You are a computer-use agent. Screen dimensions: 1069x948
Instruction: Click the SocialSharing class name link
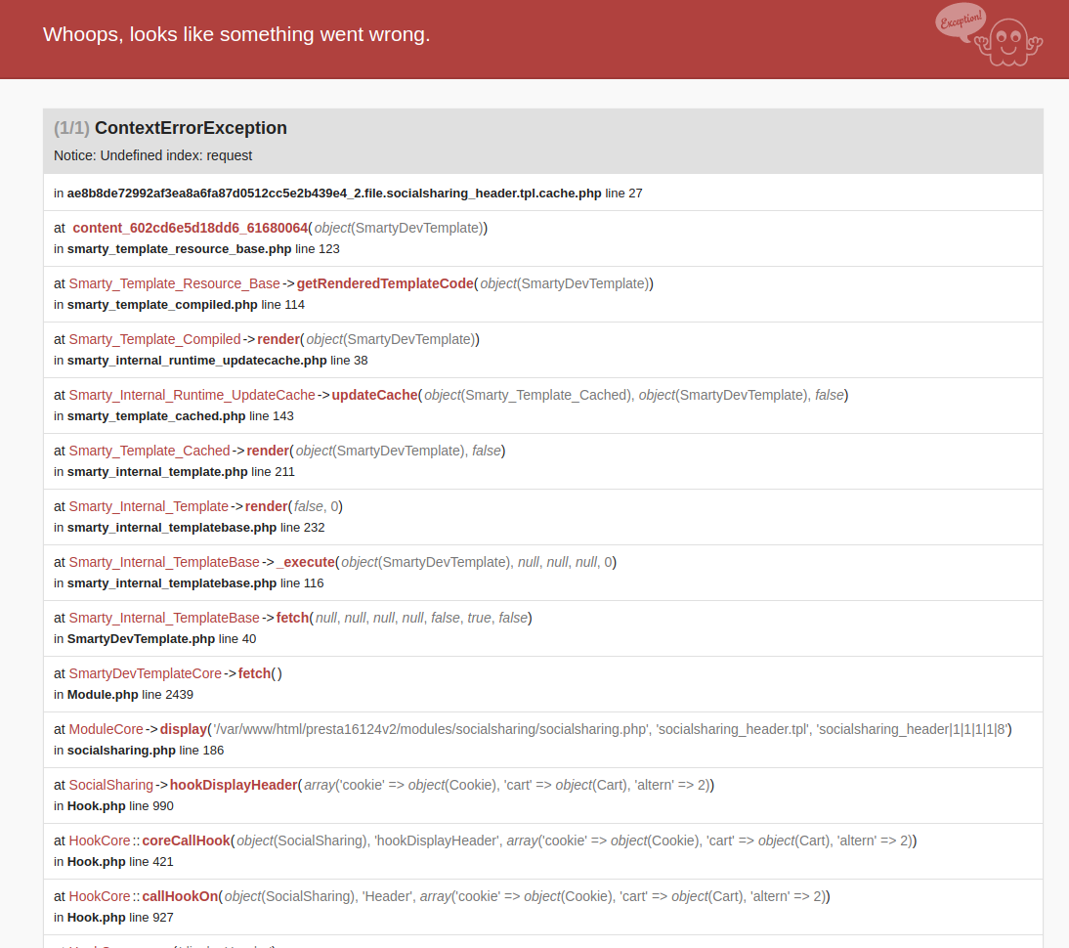pos(110,785)
